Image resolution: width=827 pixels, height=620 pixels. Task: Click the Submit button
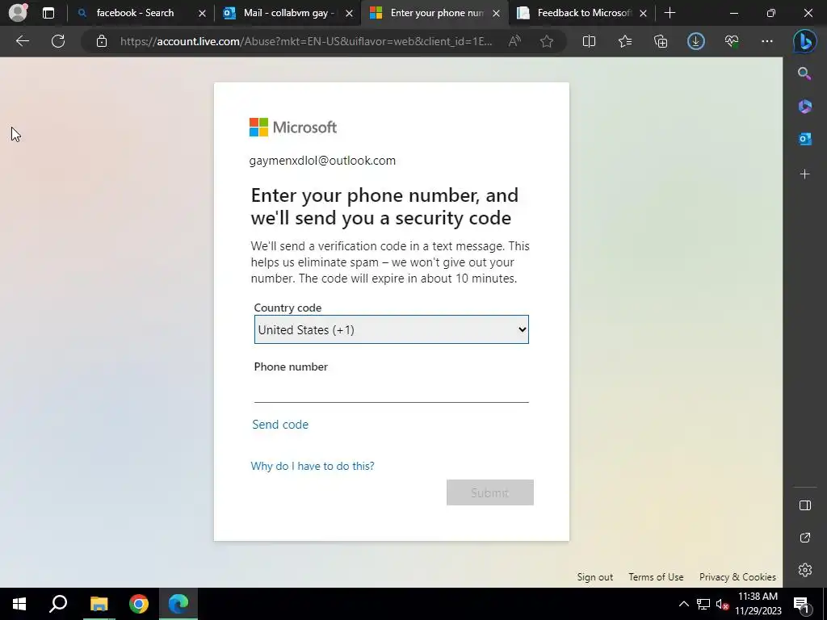pyautogui.click(x=490, y=492)
